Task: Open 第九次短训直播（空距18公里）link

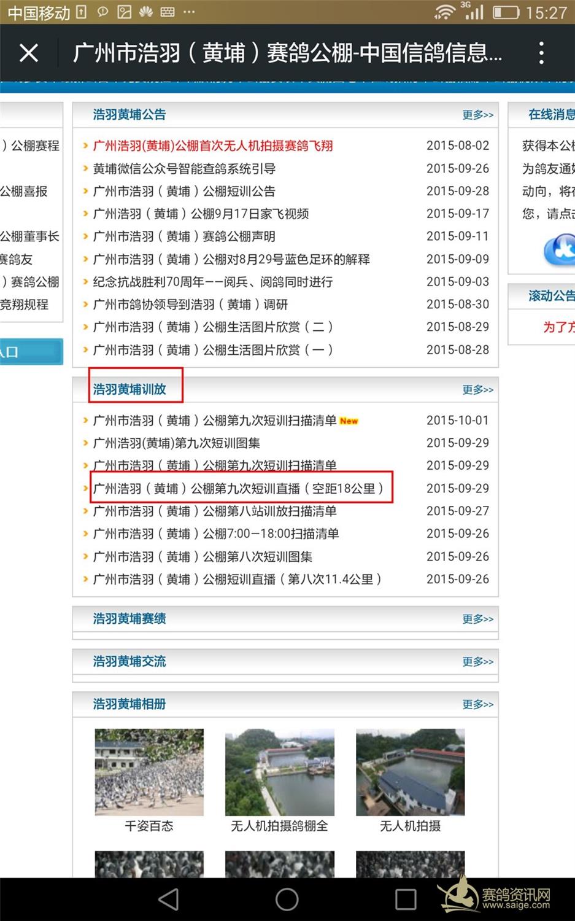Action: pyautogui.click(x=238, y=489)
